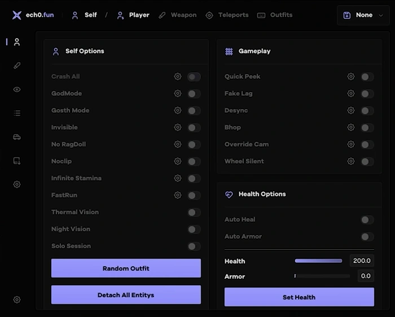
Task: Toggle Crash All switch
Action: (194, 77)
